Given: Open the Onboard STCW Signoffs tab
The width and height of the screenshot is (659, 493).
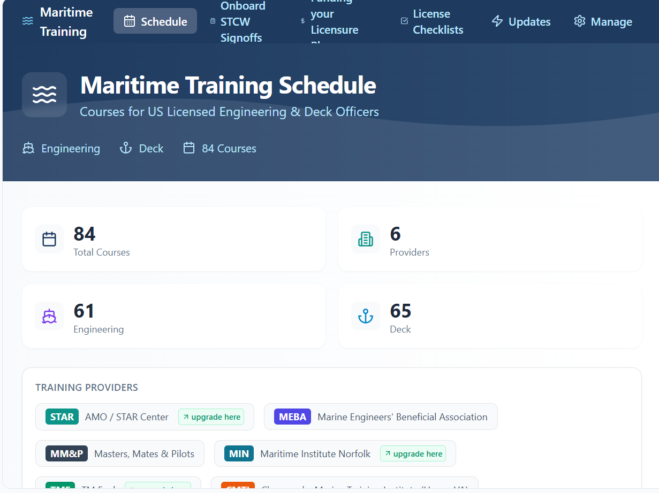Looking at the screenshot, I should click(238, 21).
